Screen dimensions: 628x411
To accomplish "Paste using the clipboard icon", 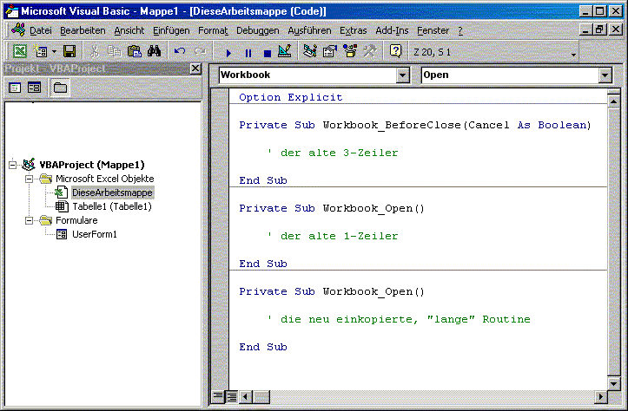I will tap(135, 51).
